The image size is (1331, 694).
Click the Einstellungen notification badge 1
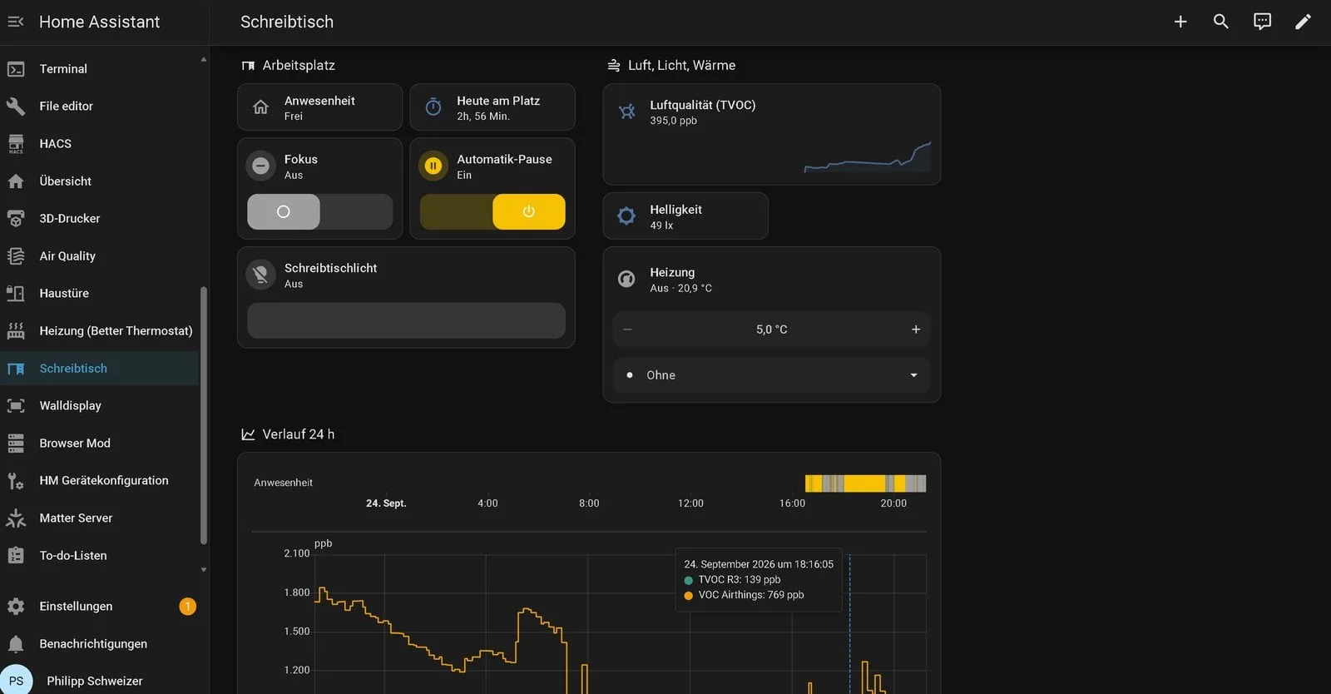click(188, 607)
